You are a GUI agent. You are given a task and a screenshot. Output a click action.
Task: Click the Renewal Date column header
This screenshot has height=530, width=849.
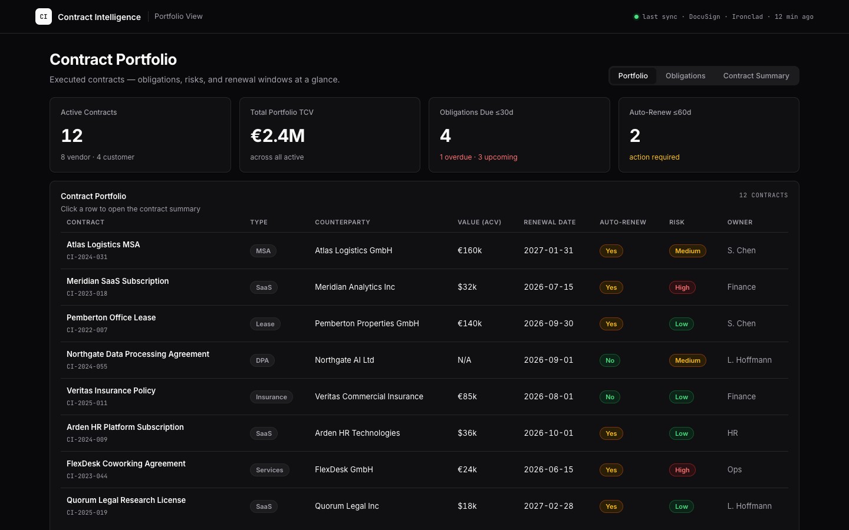pos(549,223)
